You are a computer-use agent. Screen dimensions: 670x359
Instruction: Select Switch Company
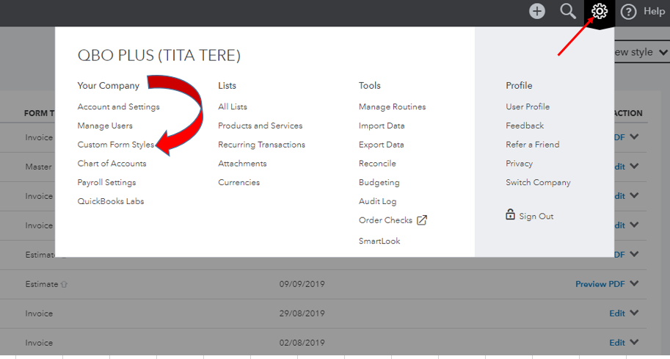pyautogui.click(x=538, y=183)
